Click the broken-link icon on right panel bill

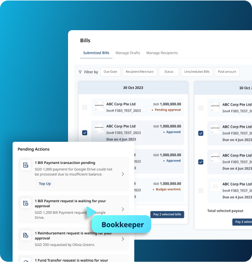[x=215, y=186]
